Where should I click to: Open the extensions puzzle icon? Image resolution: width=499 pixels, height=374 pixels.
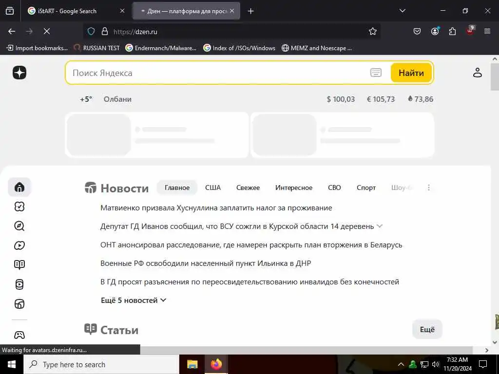pyautogui.click(x=452, y=31)
